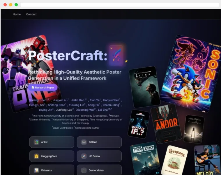Select the perfume bottle poster thumbnail

194,129
